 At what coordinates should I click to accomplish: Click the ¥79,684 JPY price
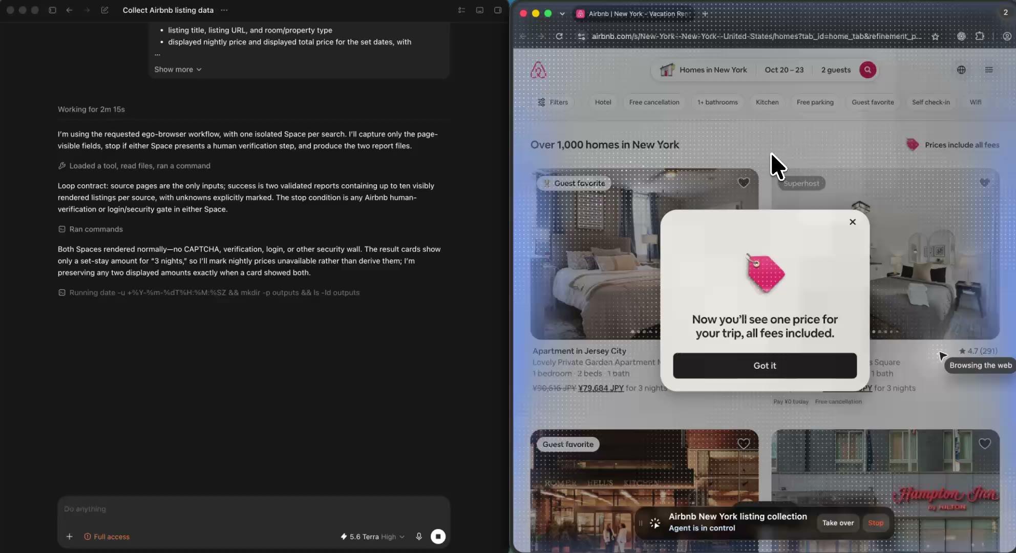tap(601, 388)
